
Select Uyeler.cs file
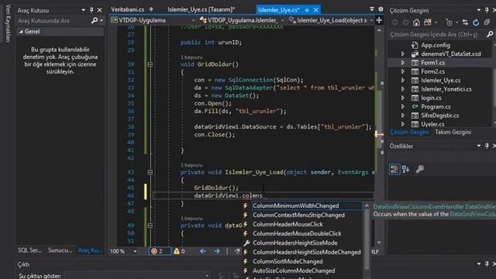click(x=432, y=124)
